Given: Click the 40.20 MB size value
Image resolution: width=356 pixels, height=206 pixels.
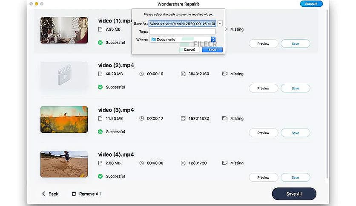Looking at the screenshot, I should 114,74.
